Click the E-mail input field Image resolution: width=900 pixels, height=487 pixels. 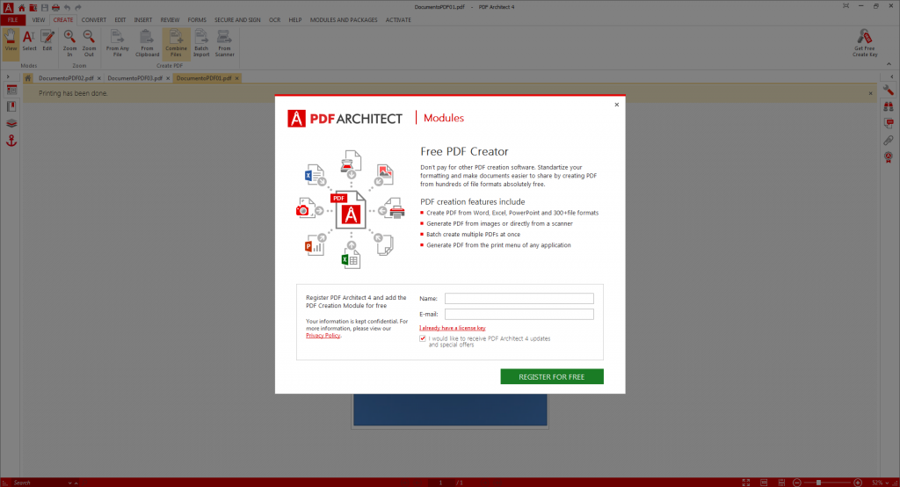[519, 314]
